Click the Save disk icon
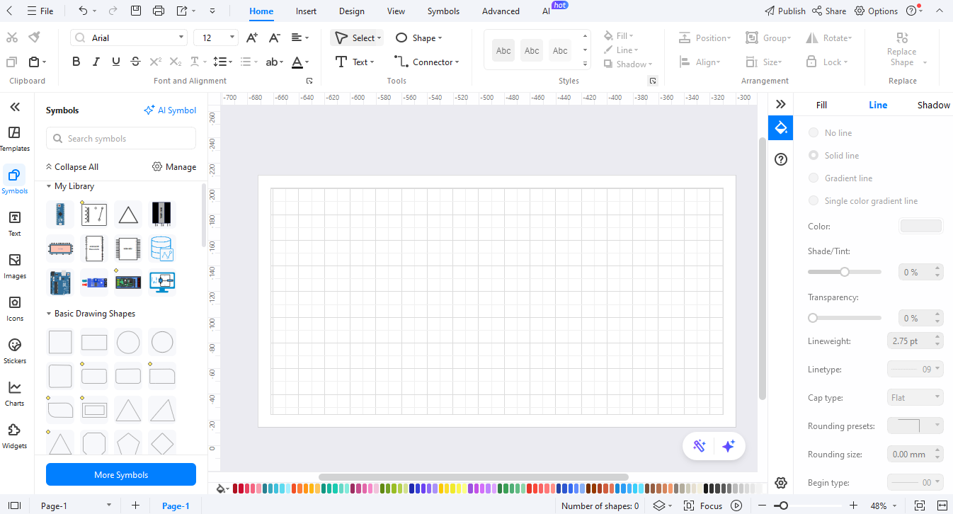 (x=136, y=11)
